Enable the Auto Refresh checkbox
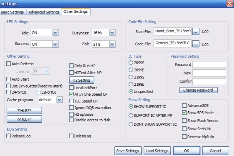Image resolution: width=234 pixels, height=156 pixels. 9,64
